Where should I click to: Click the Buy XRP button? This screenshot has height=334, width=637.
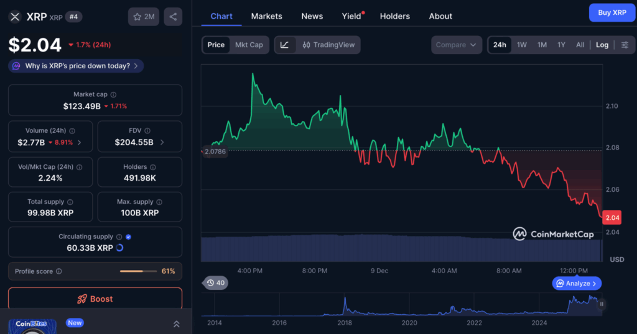pyautogui.click(x=612, y=12)
